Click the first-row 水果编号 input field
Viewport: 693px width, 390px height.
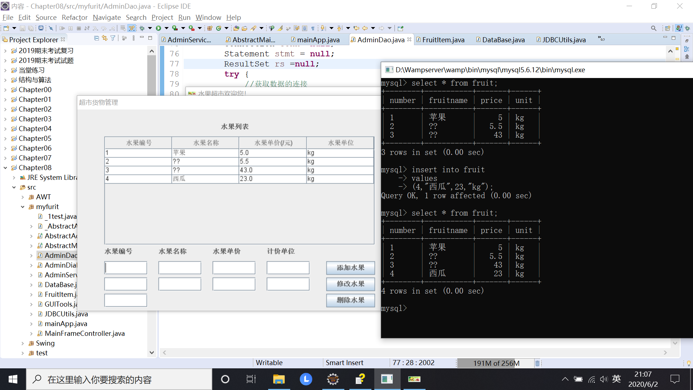tap(126, 268)
